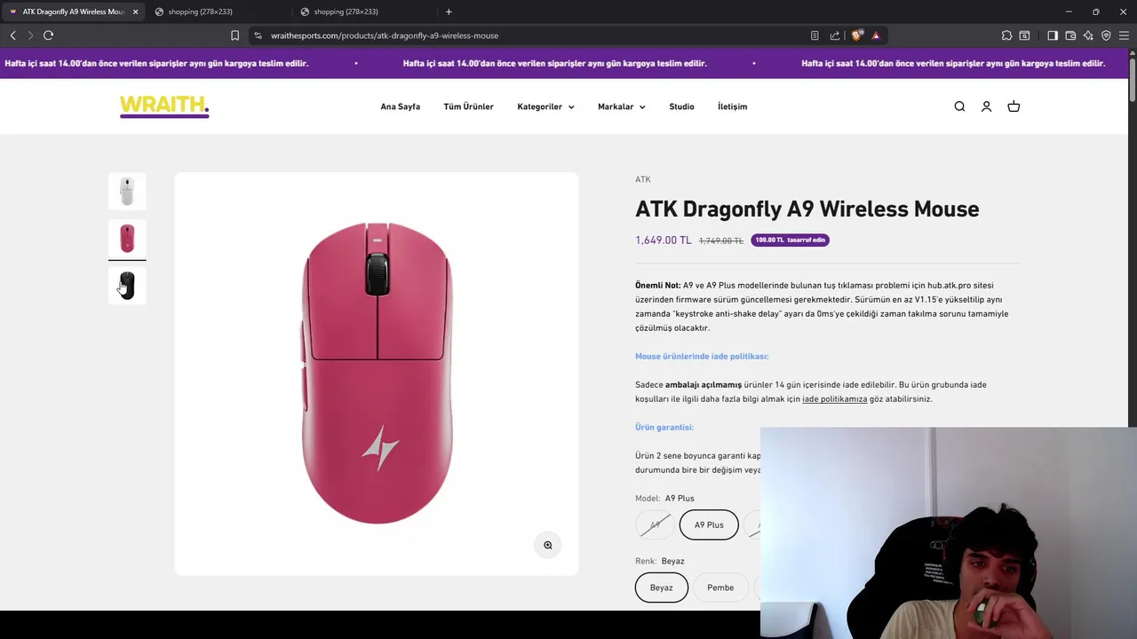Select the A9 Plus model option
The width and height of the screenshot is (1137, 639).
pos(709,525)
